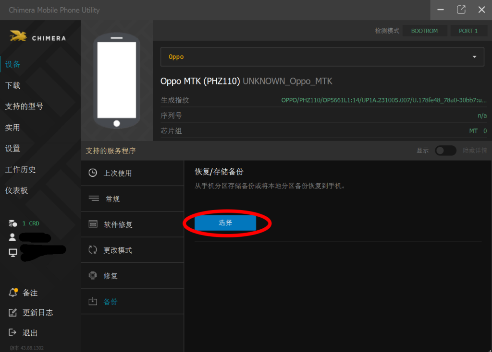
Task: Toggle the 显示/隐藏详情 switch
Action: click(445, 151)
